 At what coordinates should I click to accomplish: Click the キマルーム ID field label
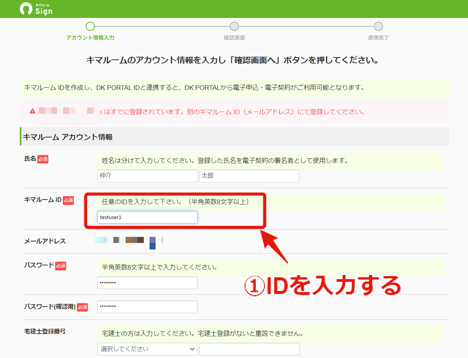(43, 200)
